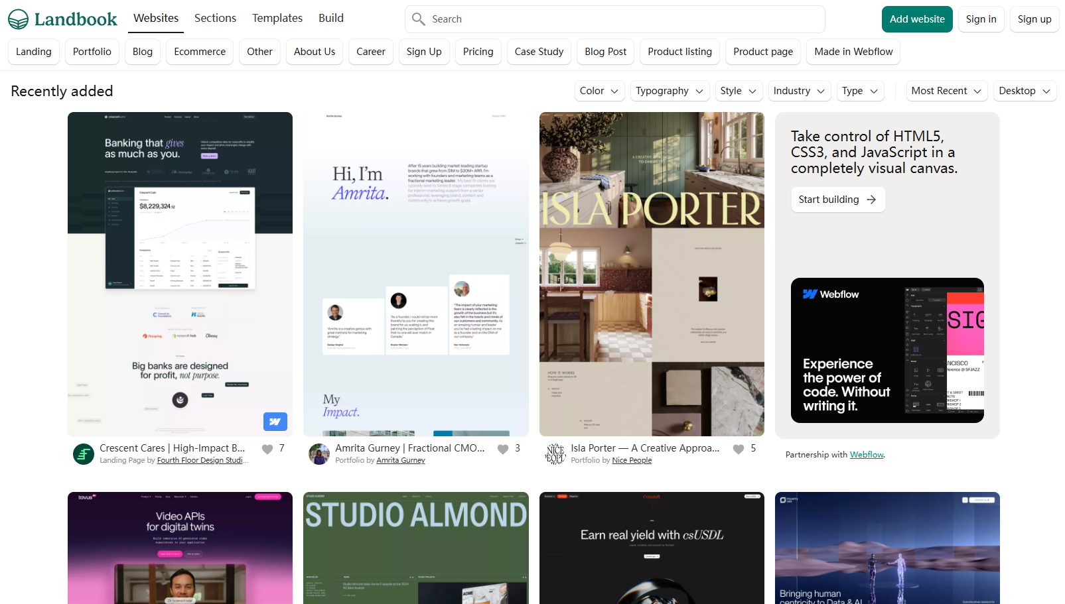Click the Nice People logo avatar

click(x=555, y=454)
